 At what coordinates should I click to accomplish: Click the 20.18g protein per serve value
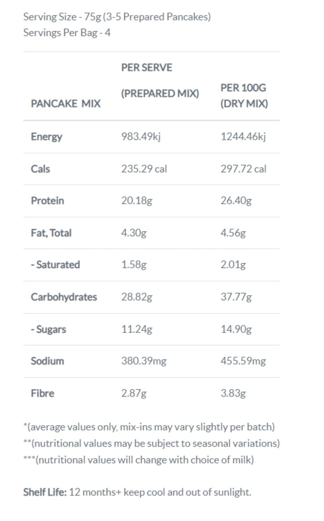(137, 201)
